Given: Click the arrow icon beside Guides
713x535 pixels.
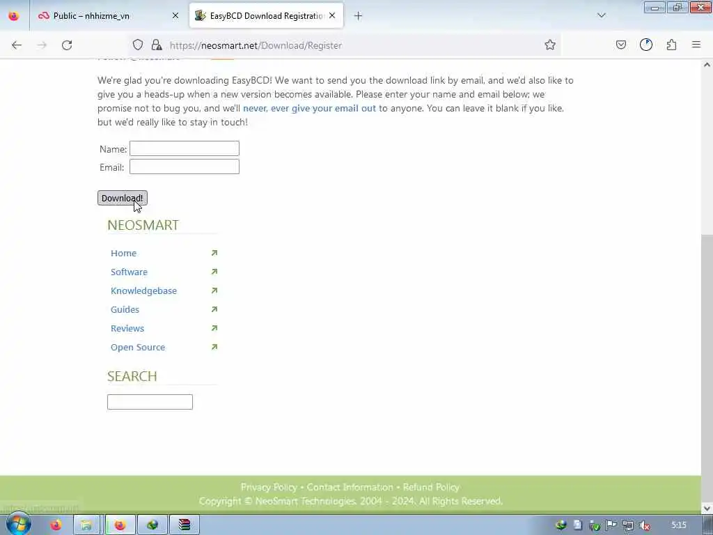Looking at the screenshot, I should coord(214,309).
